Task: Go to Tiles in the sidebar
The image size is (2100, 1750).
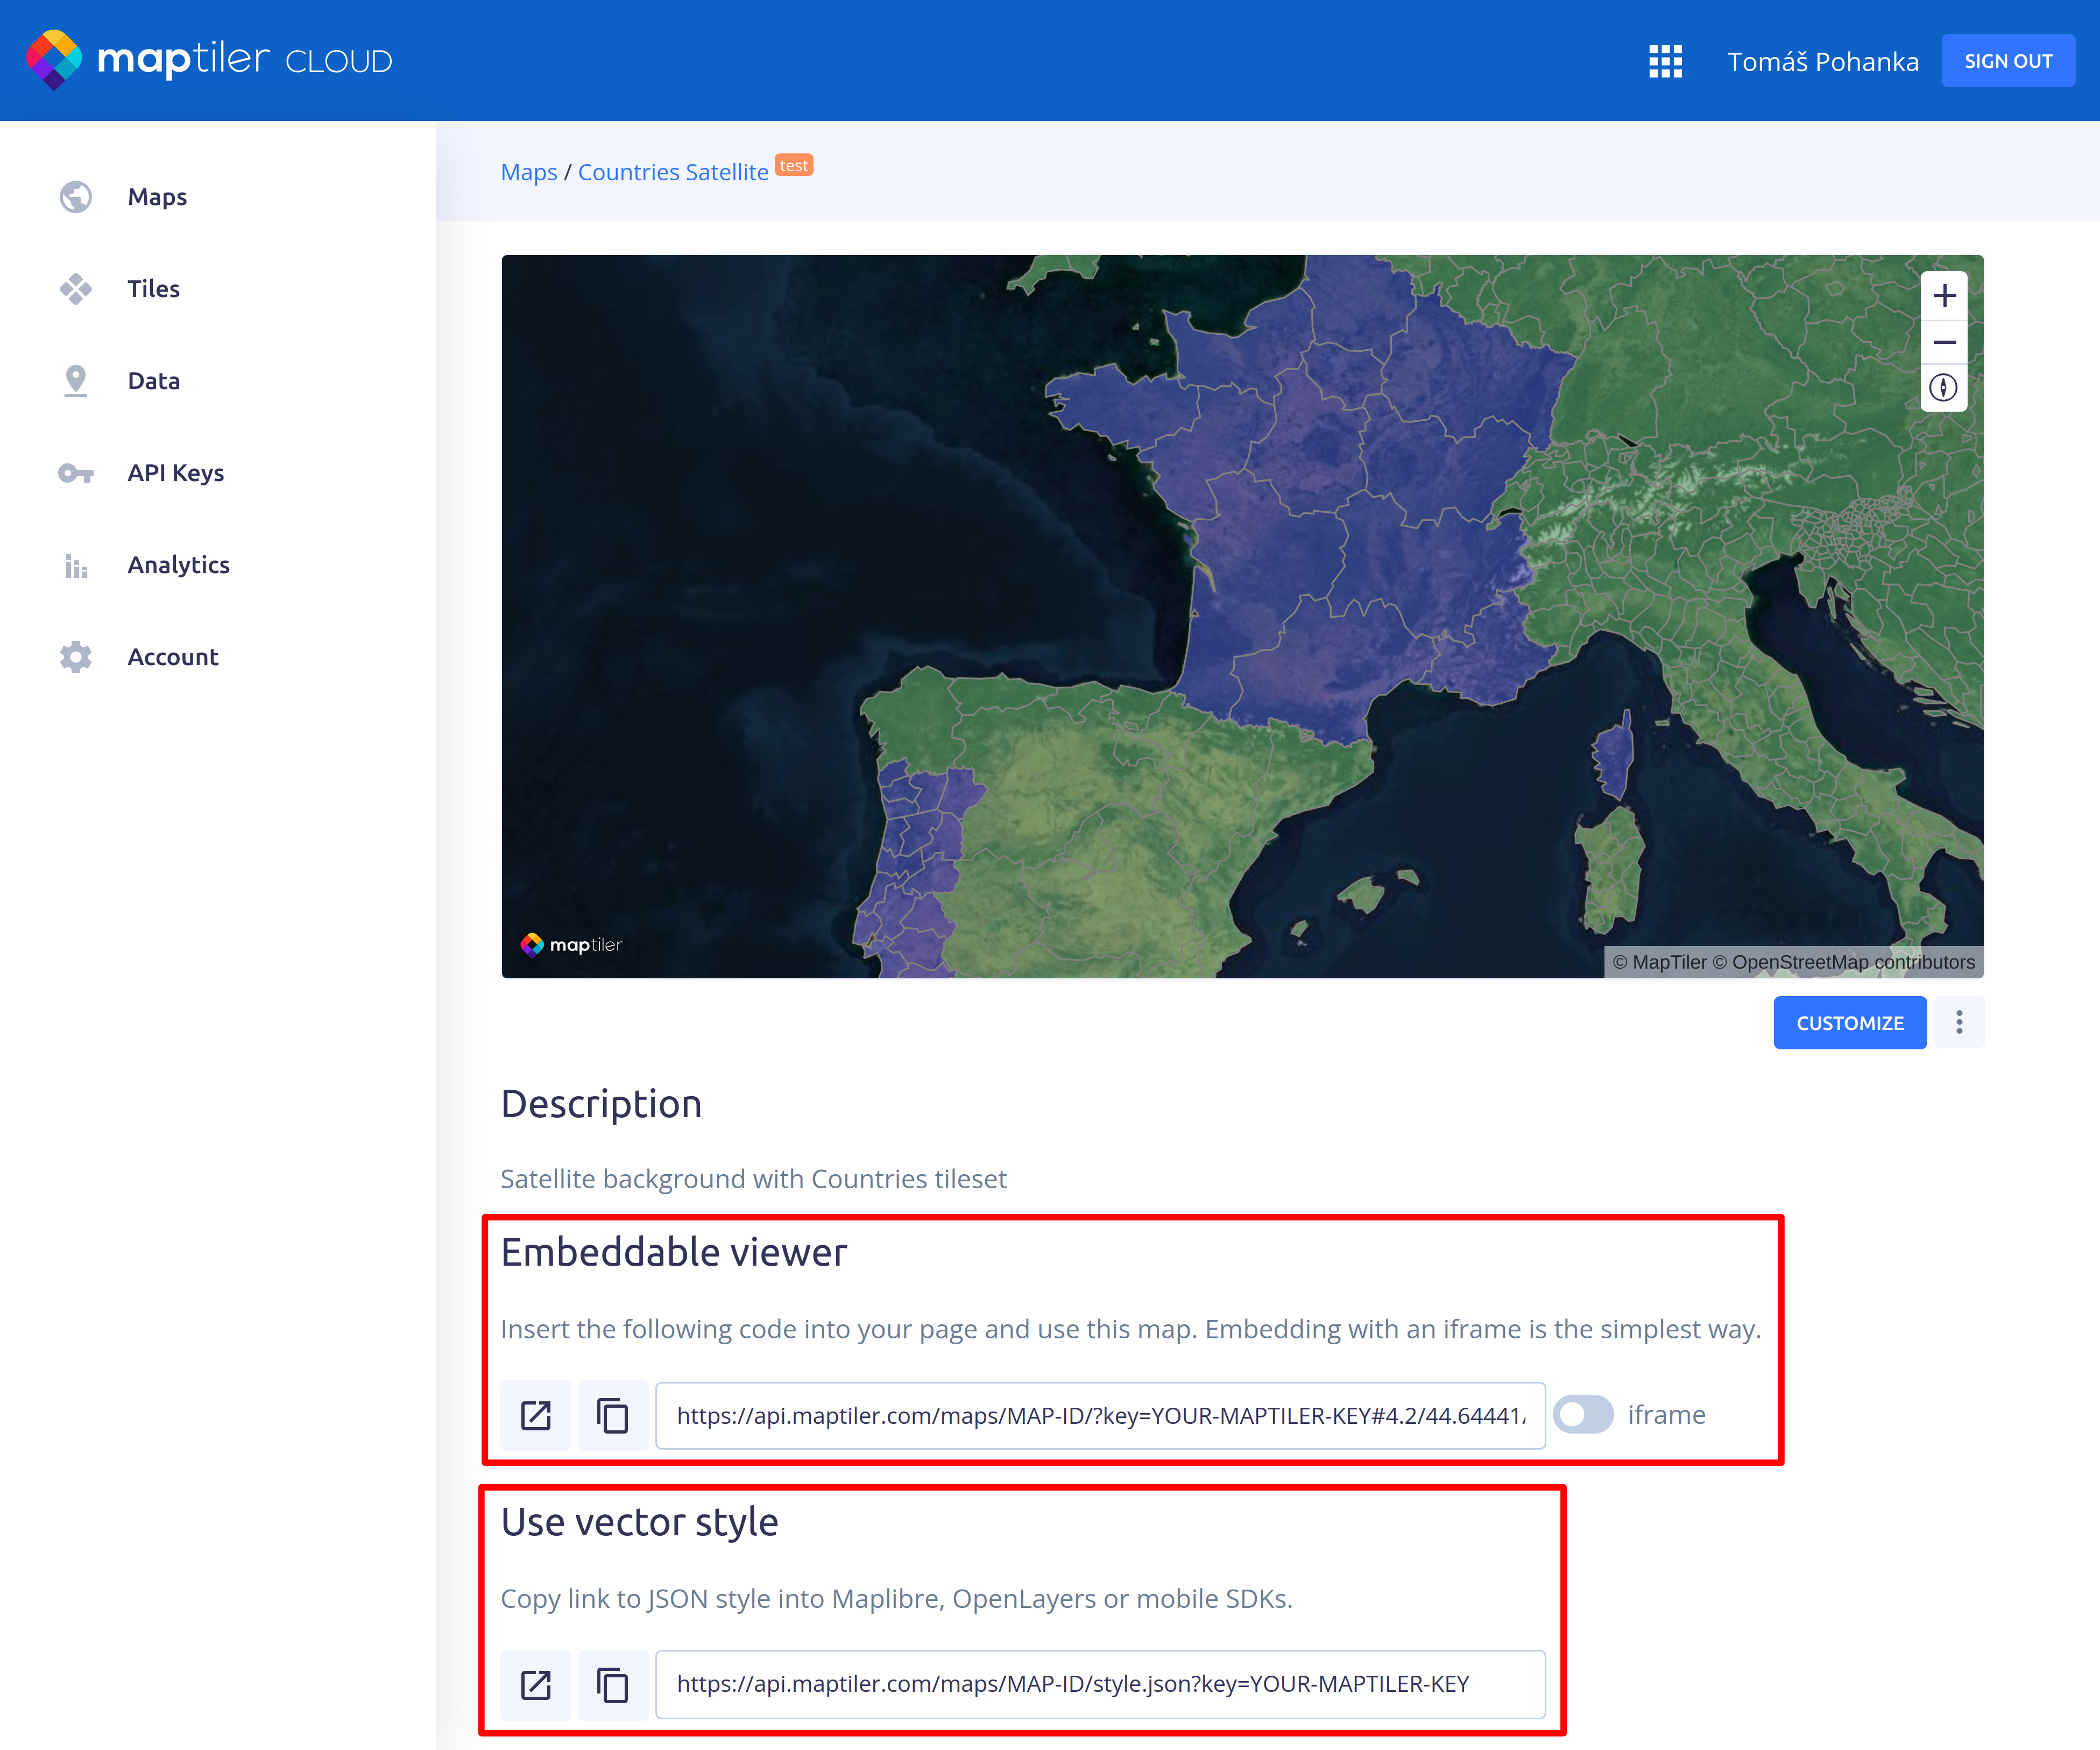Action: [153, 289]
